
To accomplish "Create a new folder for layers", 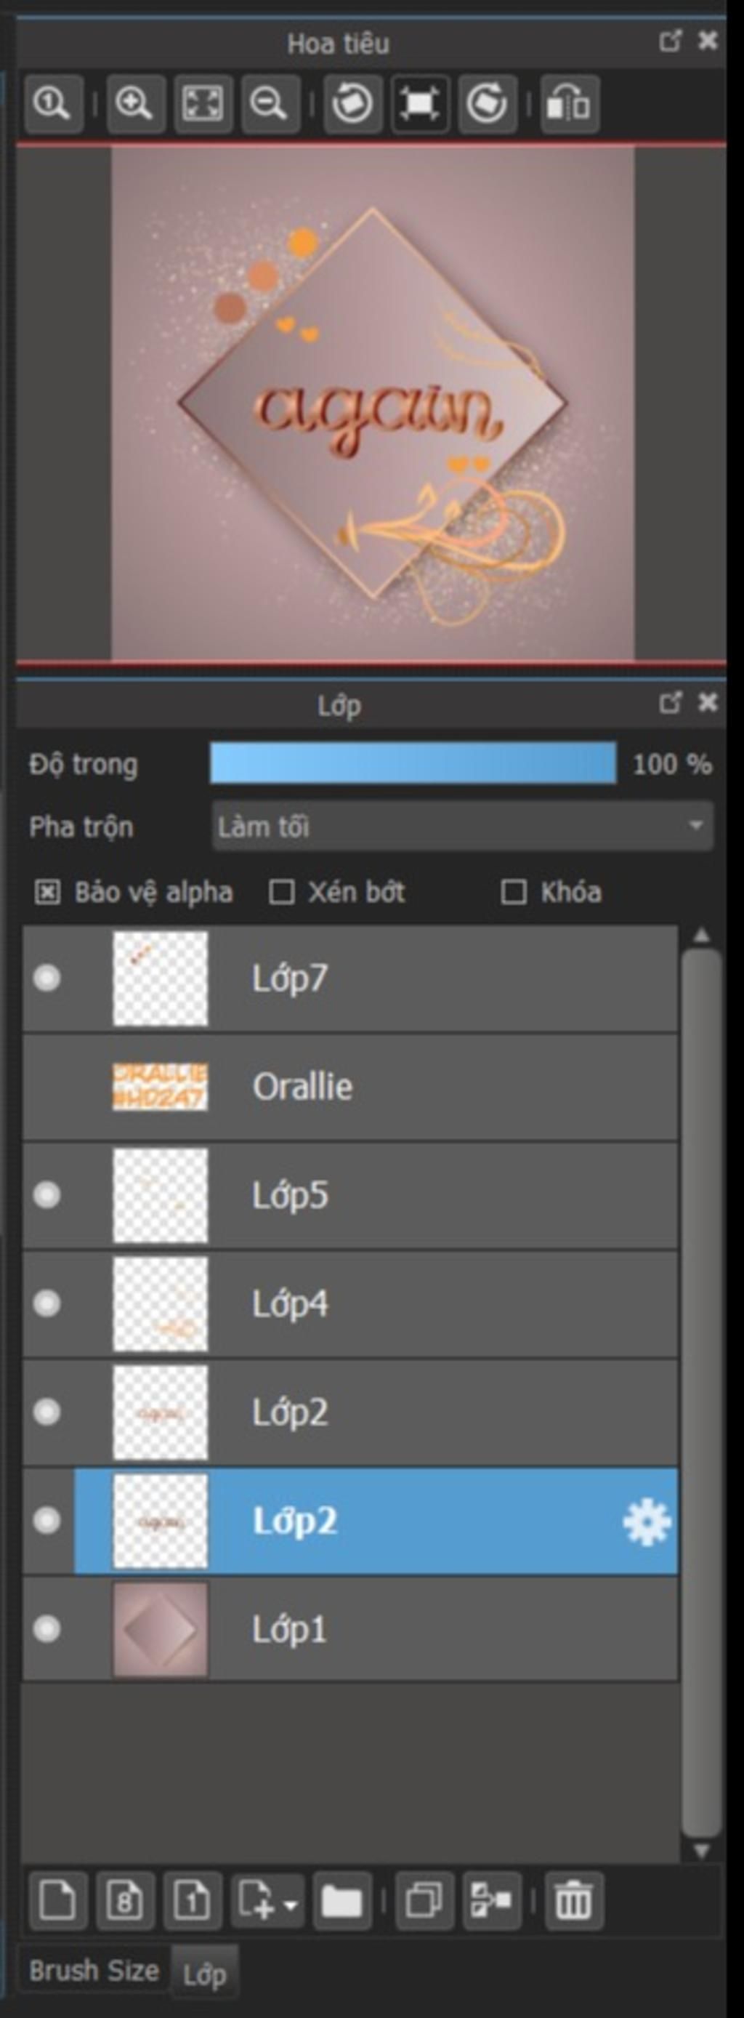I will [x=341, y=1900].
